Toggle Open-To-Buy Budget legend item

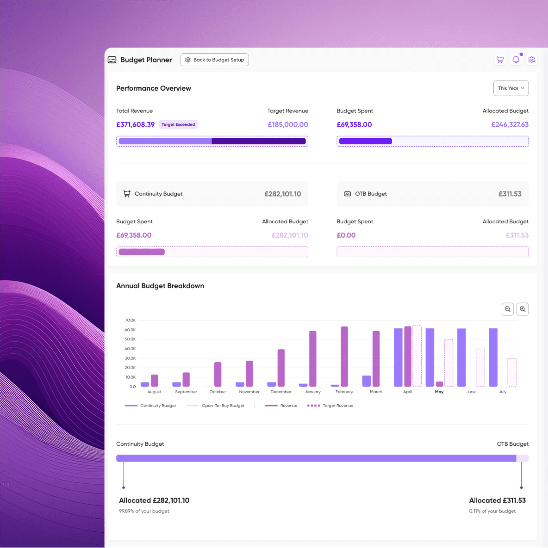pos(215,406)
